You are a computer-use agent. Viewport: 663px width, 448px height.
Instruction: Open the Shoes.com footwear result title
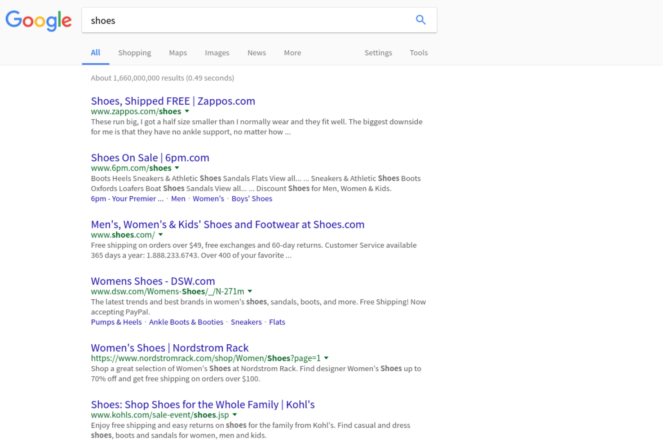coord(228,224)
